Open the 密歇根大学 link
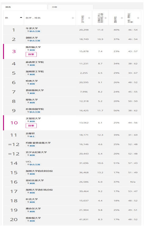The width and height of the screenshot is (144, 226). pos(33,218)
